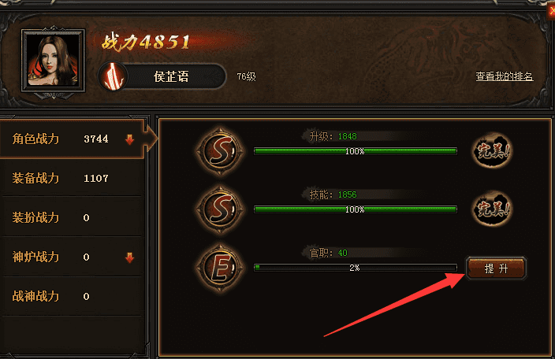Image resolution: width=555 pixels, height=359 pixels.
Task: Click the red down arrow beside 角色战力
Action: coord(129,139)
